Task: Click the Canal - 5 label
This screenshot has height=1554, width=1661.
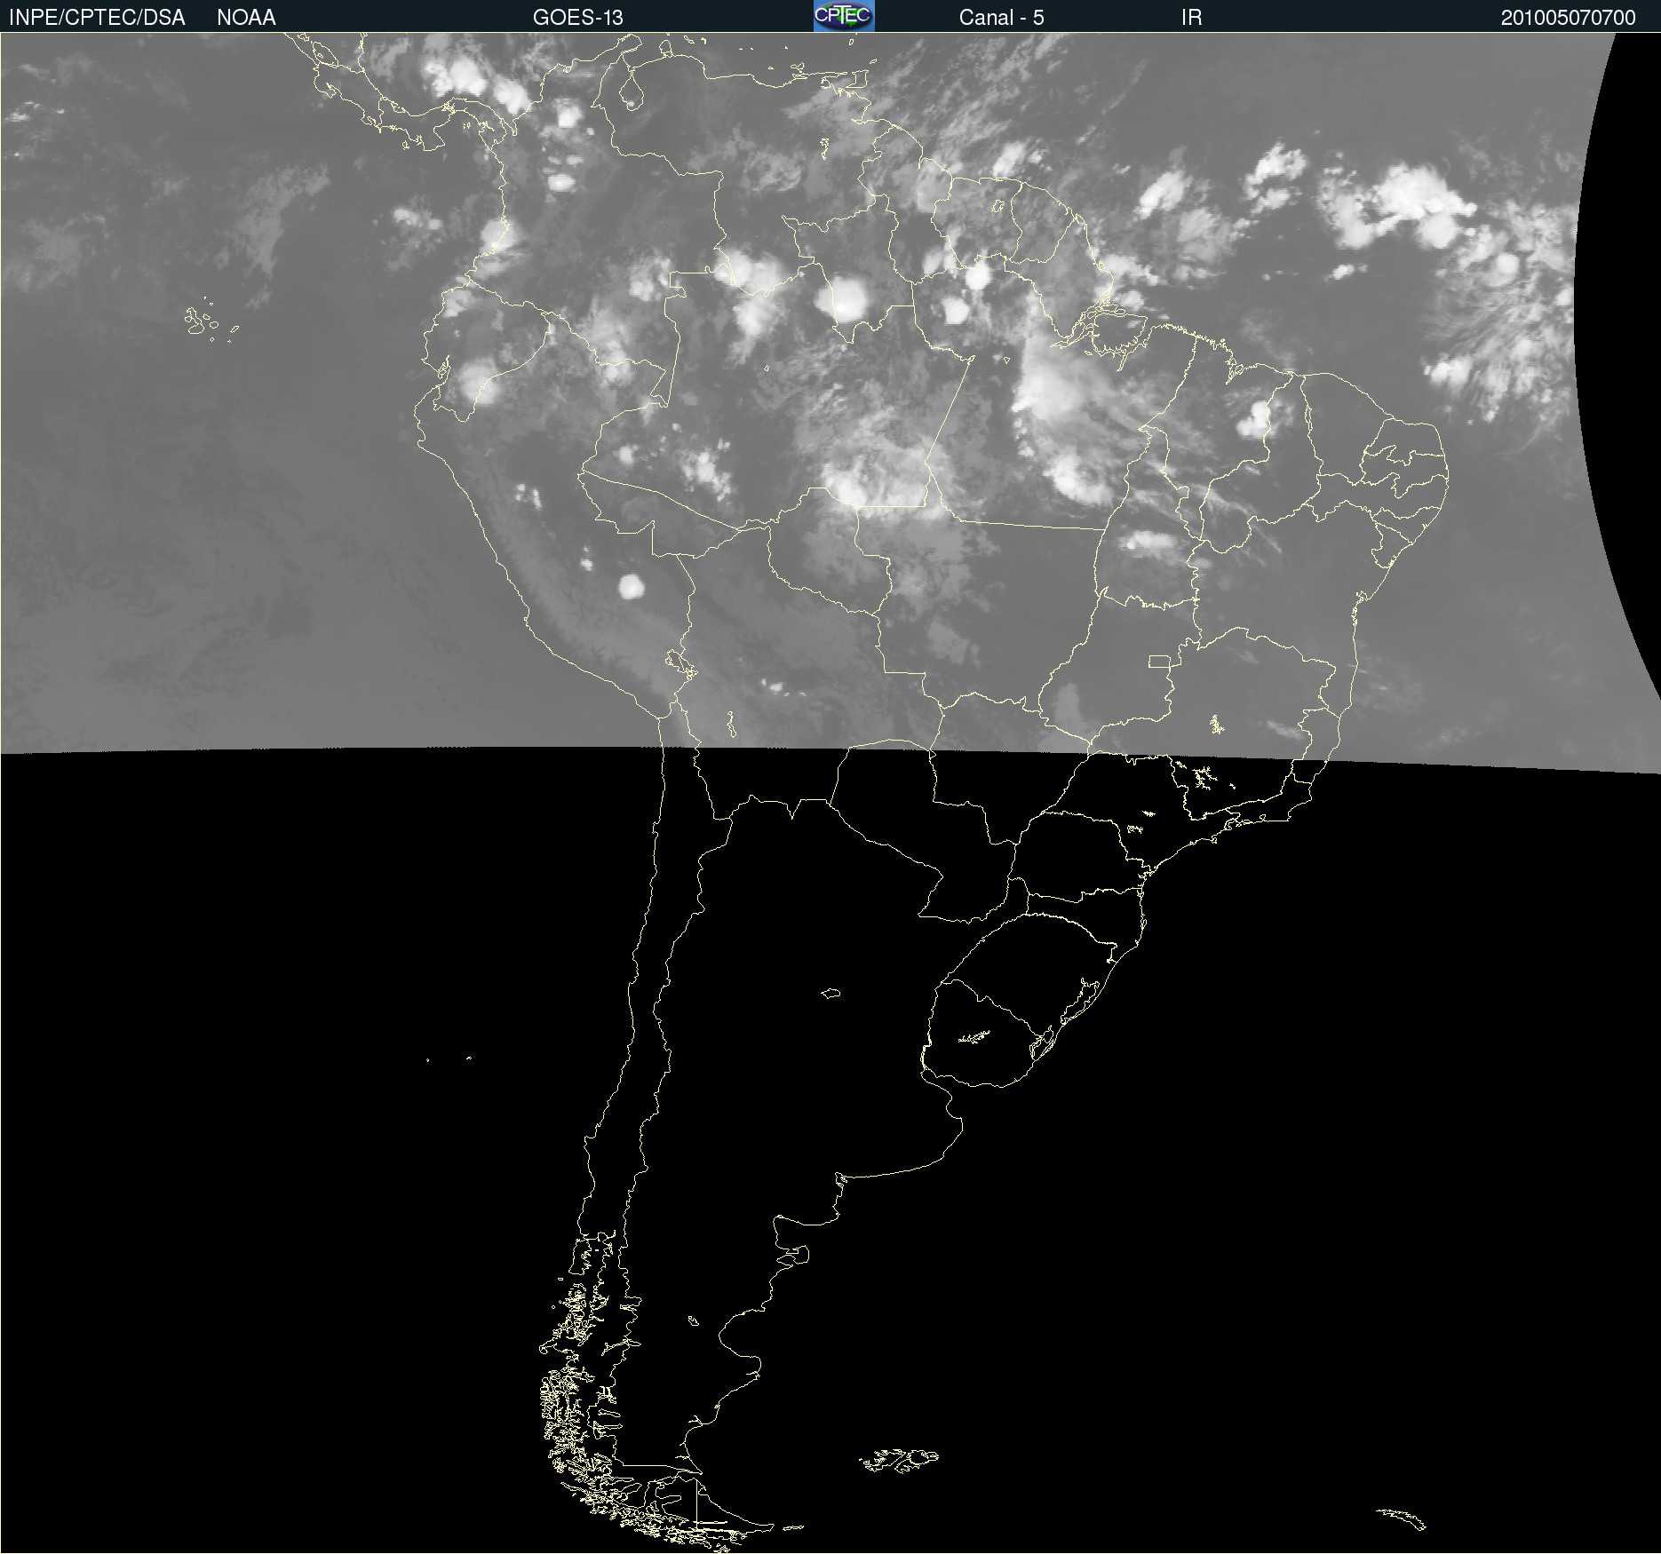Action: tap(1001, 18)
